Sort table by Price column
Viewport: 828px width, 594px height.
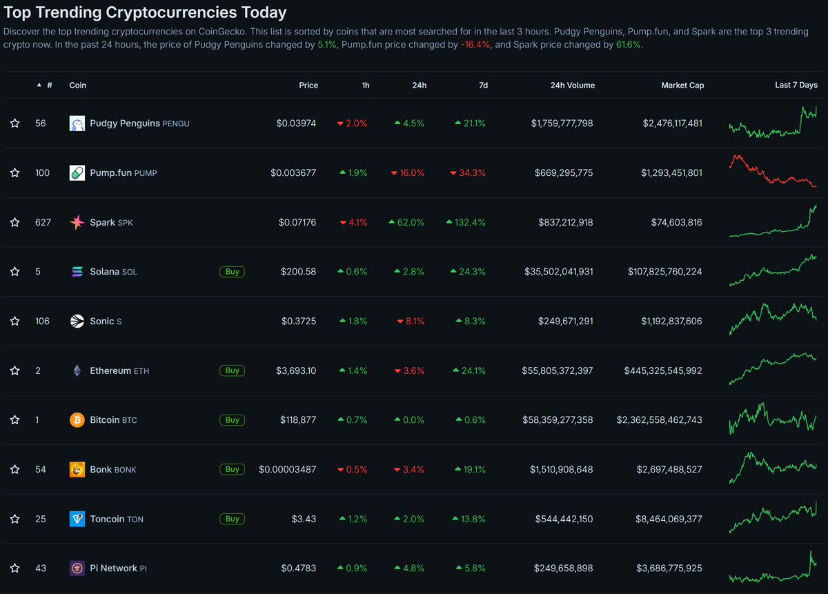[308, 86]
